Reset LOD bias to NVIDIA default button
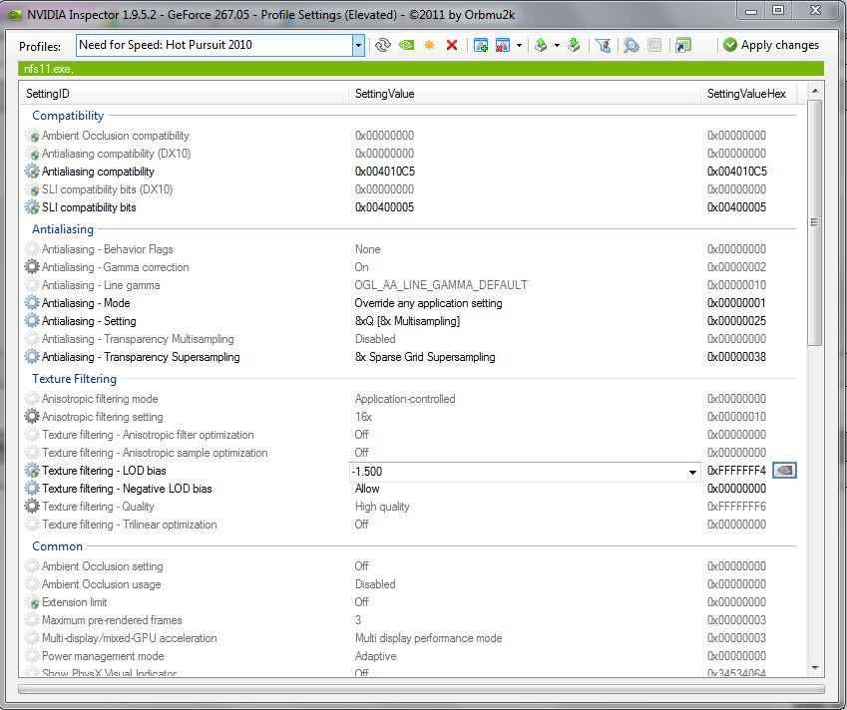This screenshot has height=710, width=847. click(784, 471)
